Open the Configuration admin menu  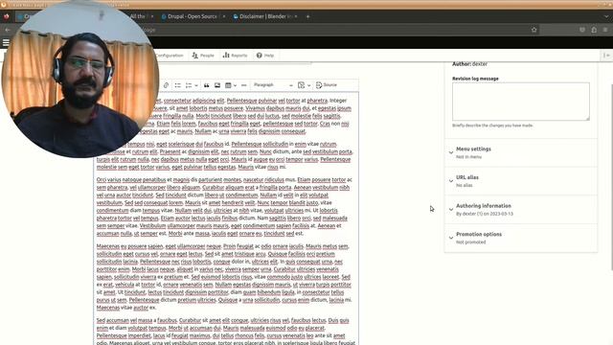point(169,56)
